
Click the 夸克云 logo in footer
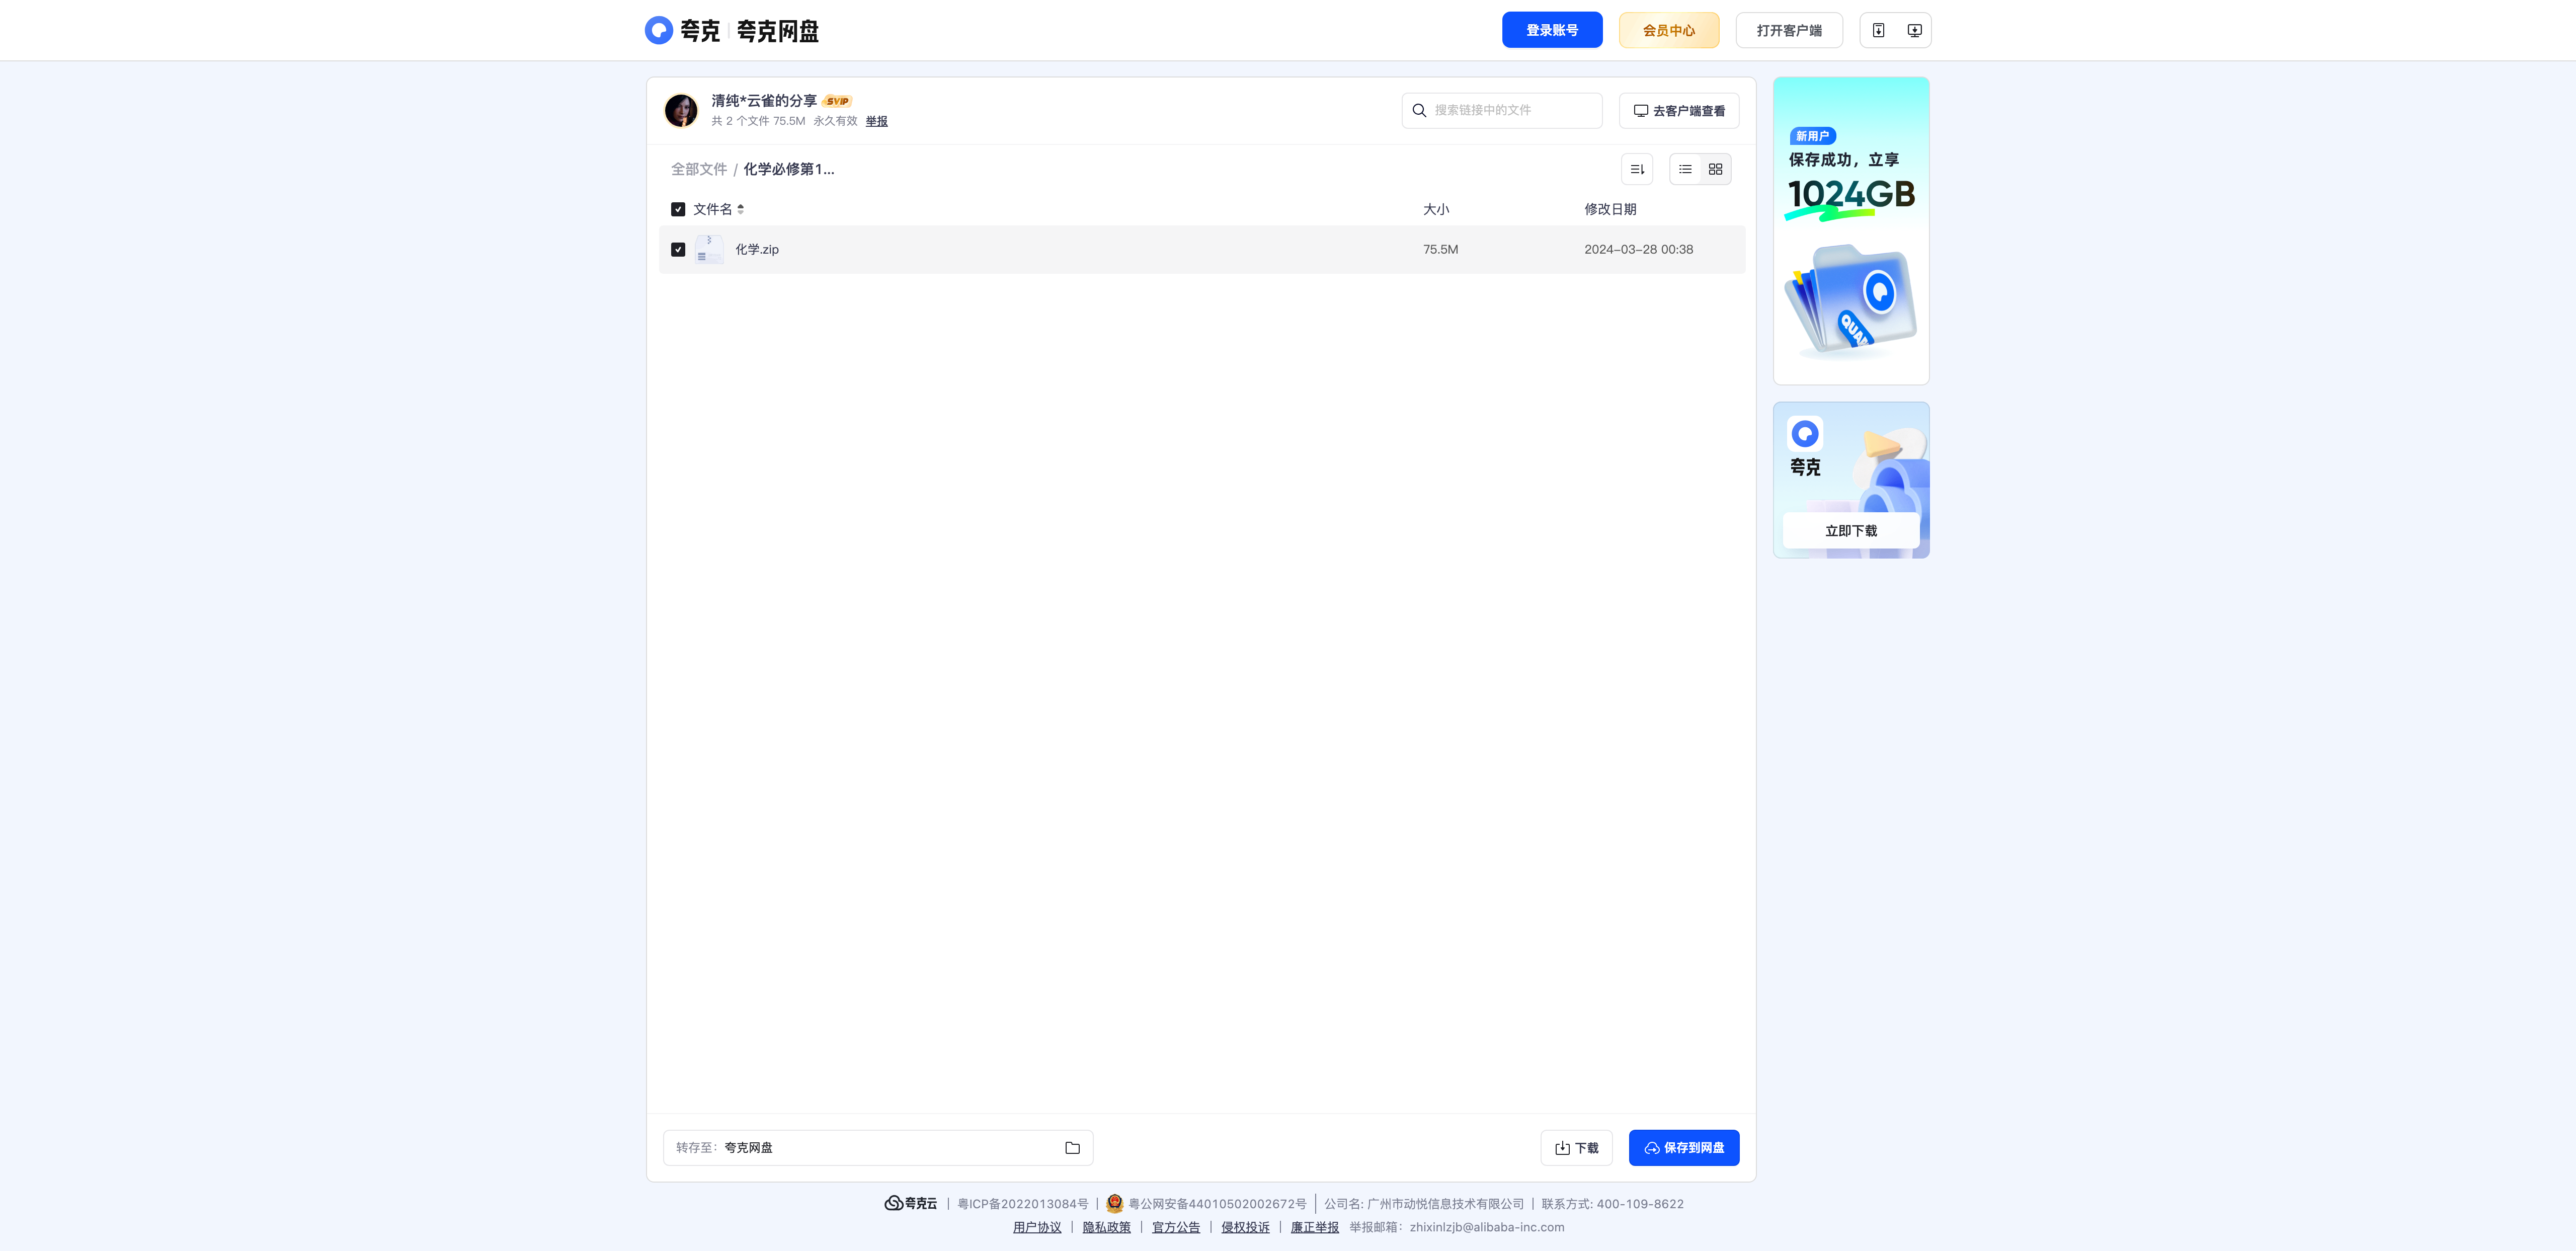pos(911,1203)
